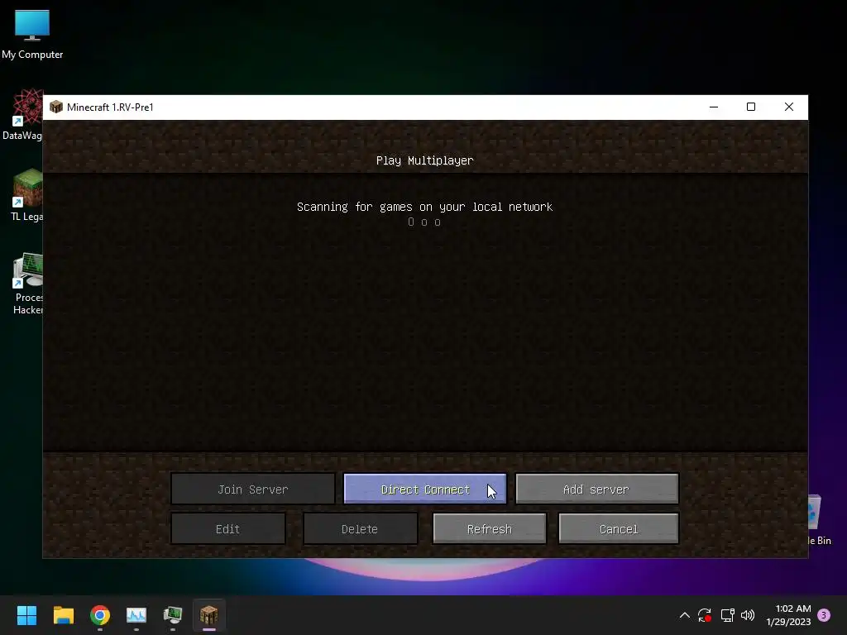Click the Minecraft crafting table title bar icon

[56, 107]
